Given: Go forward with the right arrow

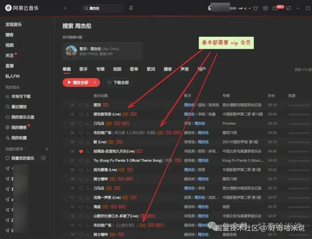Looking at the screenshot, I should coord(75,8).
